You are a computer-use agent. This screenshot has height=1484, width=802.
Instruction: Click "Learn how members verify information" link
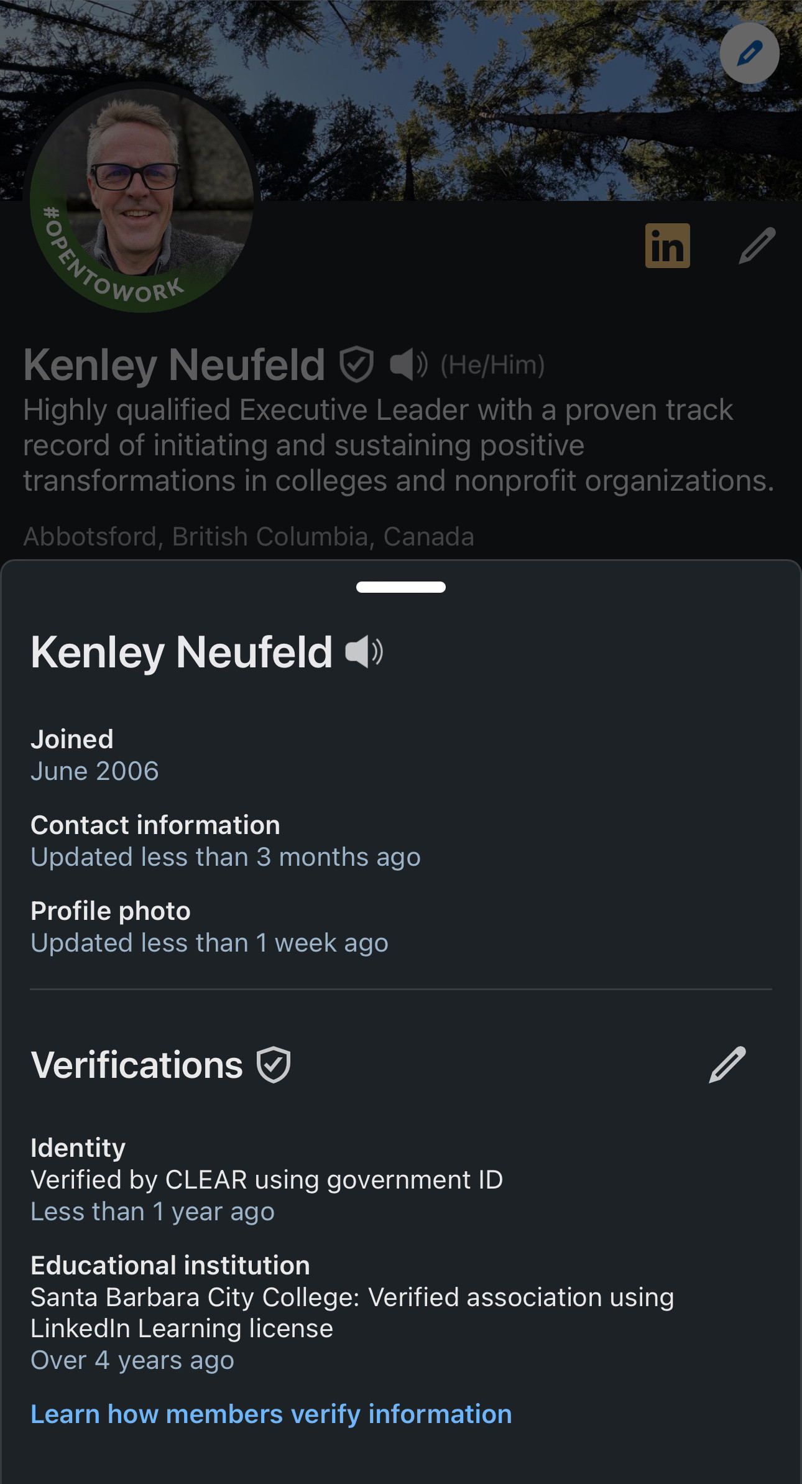pyautogui.click(x=271, y=1414)
